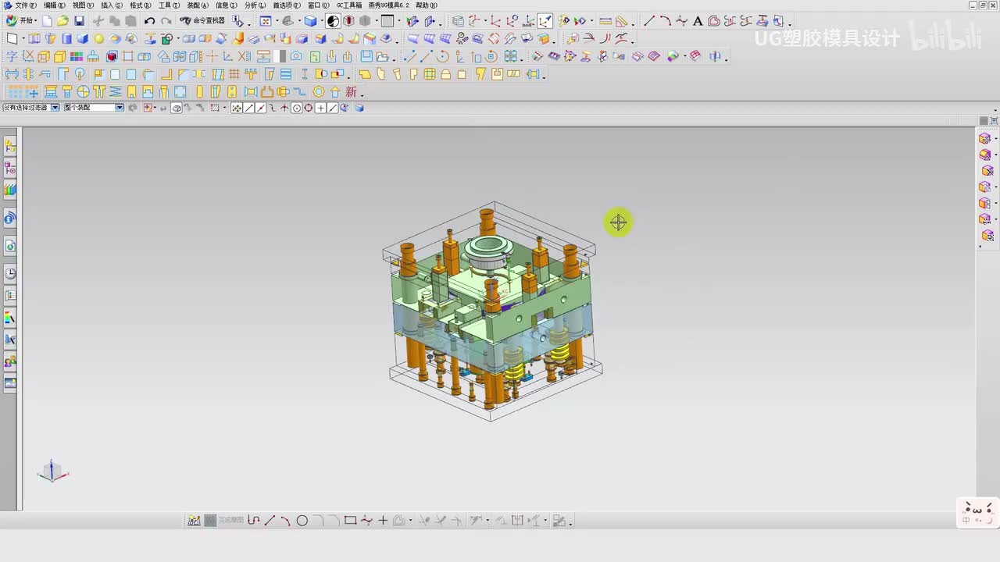Open the 视图 (View) menu

click(84, 5)
